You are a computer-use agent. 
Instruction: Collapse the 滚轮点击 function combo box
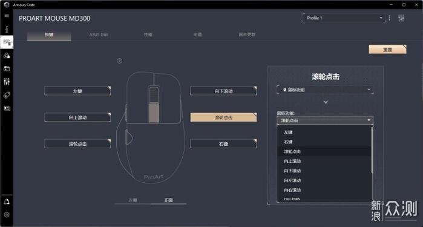coord(325,120)
